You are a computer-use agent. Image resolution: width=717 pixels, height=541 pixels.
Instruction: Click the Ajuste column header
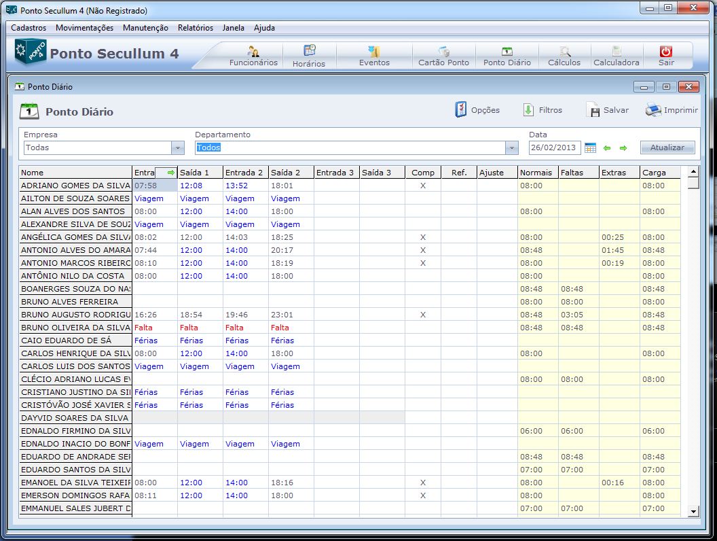pyautogui.click(x=497, y=173)
